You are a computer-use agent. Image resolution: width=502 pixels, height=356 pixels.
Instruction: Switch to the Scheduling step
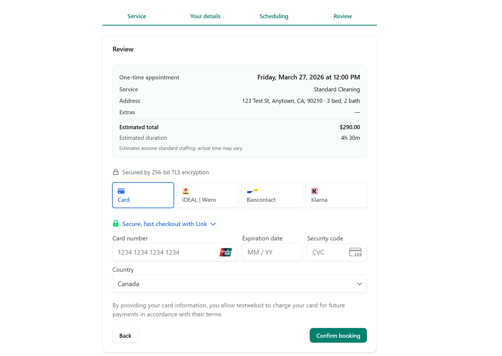(x=274, y=16)
